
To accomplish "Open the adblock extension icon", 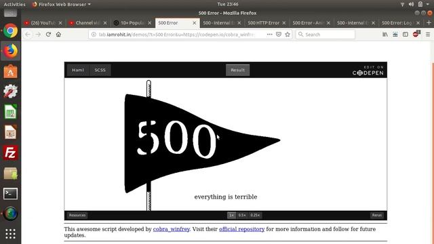I will (x=416, y=34).
